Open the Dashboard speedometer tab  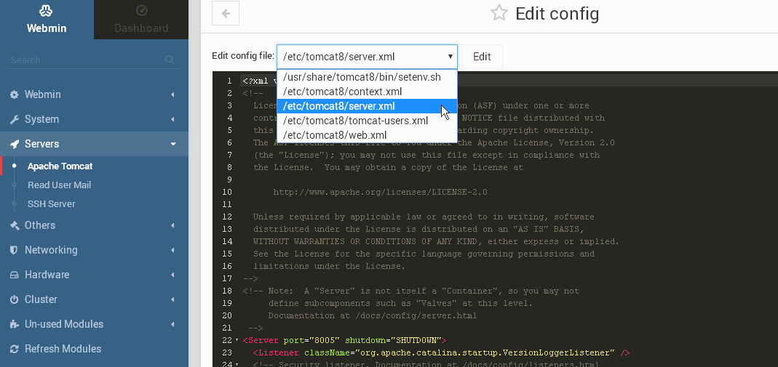pyautogui.click(x=141, y=20)
